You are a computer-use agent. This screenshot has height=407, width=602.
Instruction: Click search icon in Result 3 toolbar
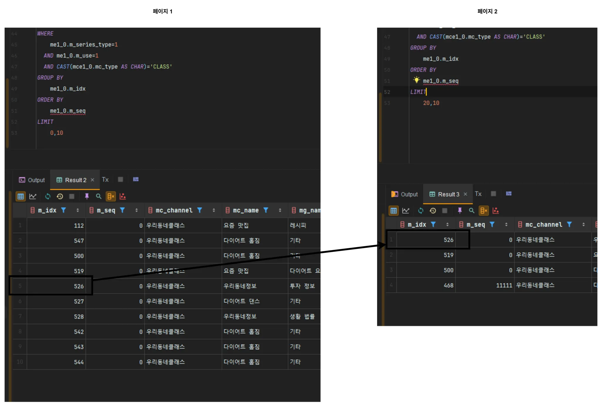click(x=471, y=211)
